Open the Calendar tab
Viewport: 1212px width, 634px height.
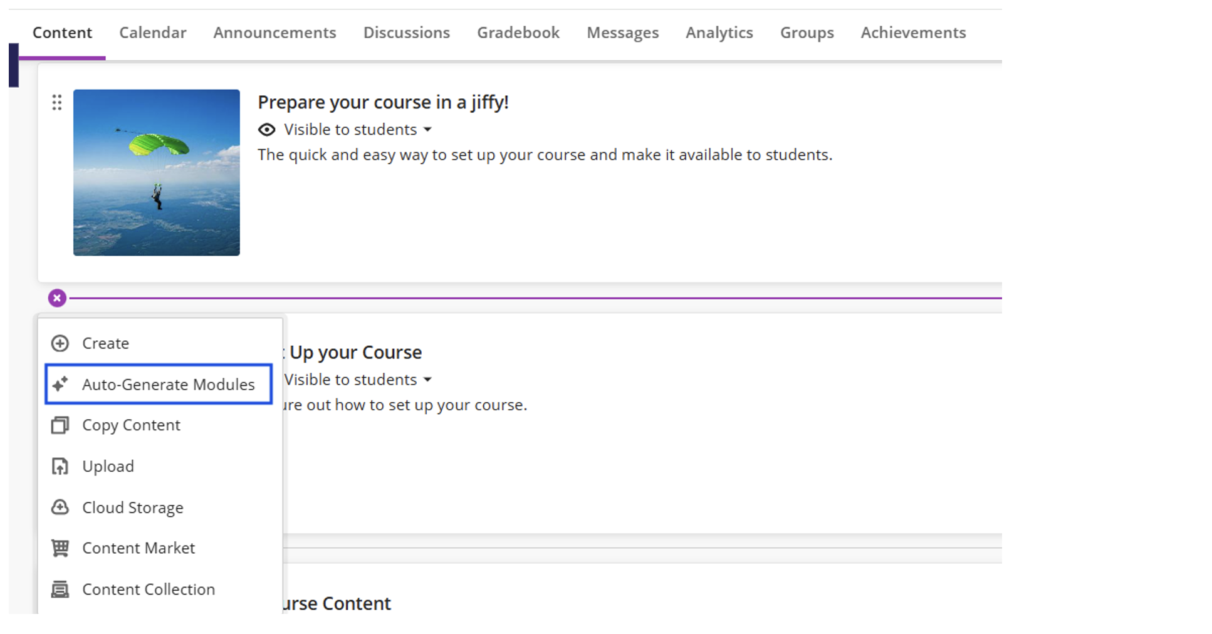click(153, 33)
